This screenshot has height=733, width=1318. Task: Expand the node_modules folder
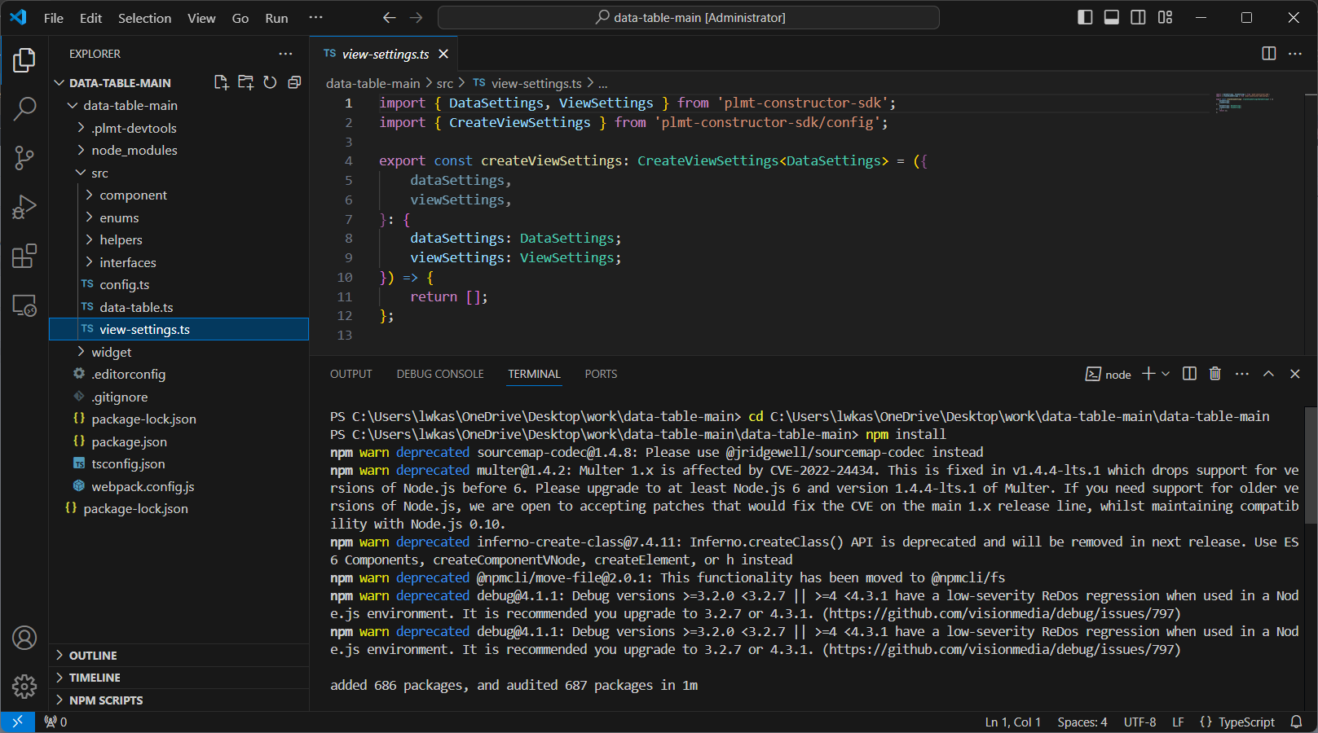point(134,151)
